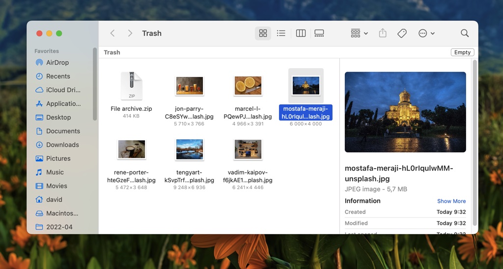Select the vadim-kaipov flat-lay thumbnail
The height and width of the screenshot is (269, 503).
(x=248, y=149)
